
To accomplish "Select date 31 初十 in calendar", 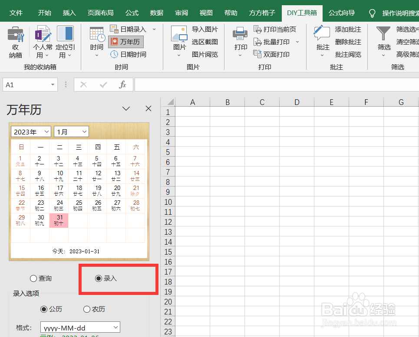I will tap(59, 220).
